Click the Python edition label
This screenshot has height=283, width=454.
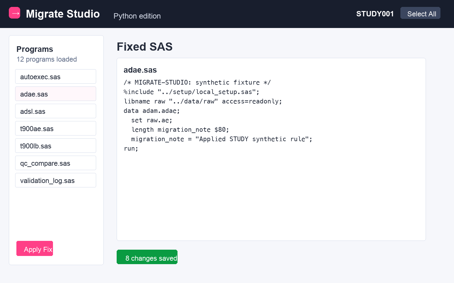pyautogui.click(x=137, y=16)
